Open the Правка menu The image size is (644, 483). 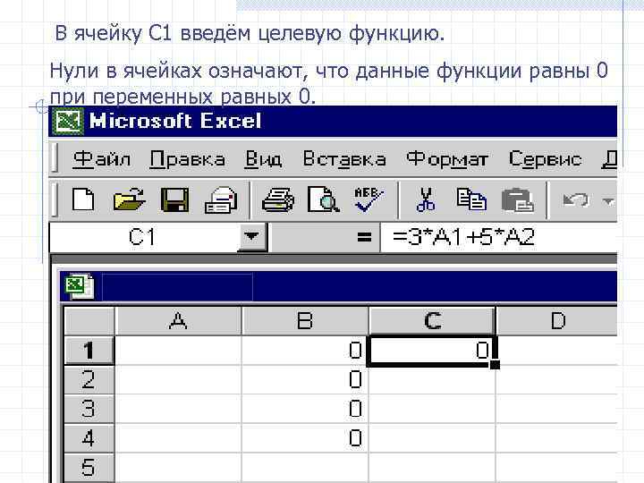[x=187, y=159]
